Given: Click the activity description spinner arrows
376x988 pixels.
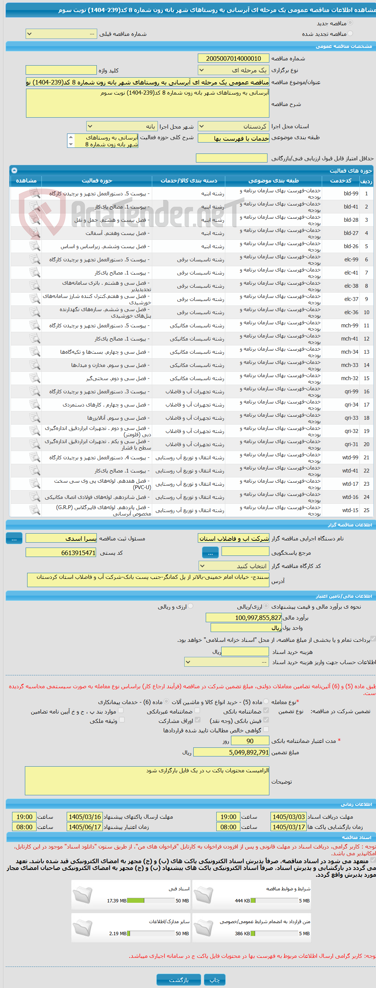Looking at the screenshot, I should coord(70,141).
